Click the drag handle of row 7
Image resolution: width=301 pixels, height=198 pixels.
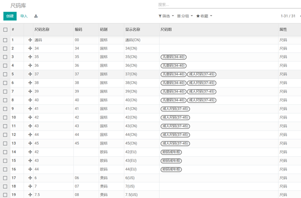(30, 91)
